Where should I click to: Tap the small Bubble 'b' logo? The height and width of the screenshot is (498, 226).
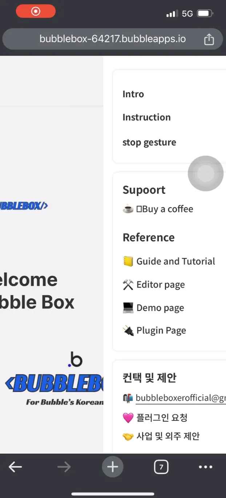pos(75,360)
